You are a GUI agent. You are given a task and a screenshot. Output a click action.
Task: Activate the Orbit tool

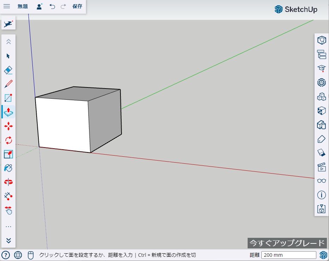click(x=8, y=182)
